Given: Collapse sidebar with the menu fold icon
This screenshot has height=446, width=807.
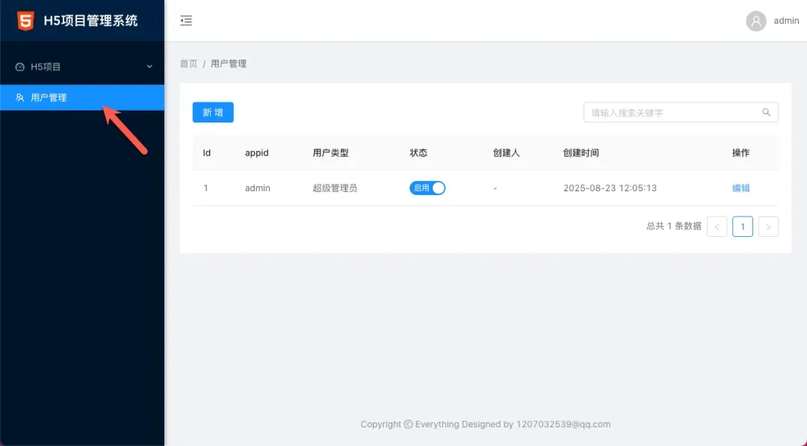Looking at the screenshot, I should pyautogui.click(x=186, y=21).
